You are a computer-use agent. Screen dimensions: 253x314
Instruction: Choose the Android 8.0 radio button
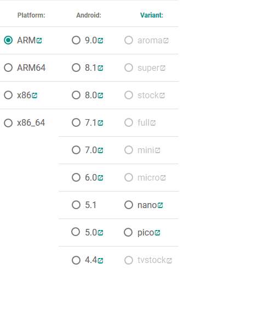point(76,95)
